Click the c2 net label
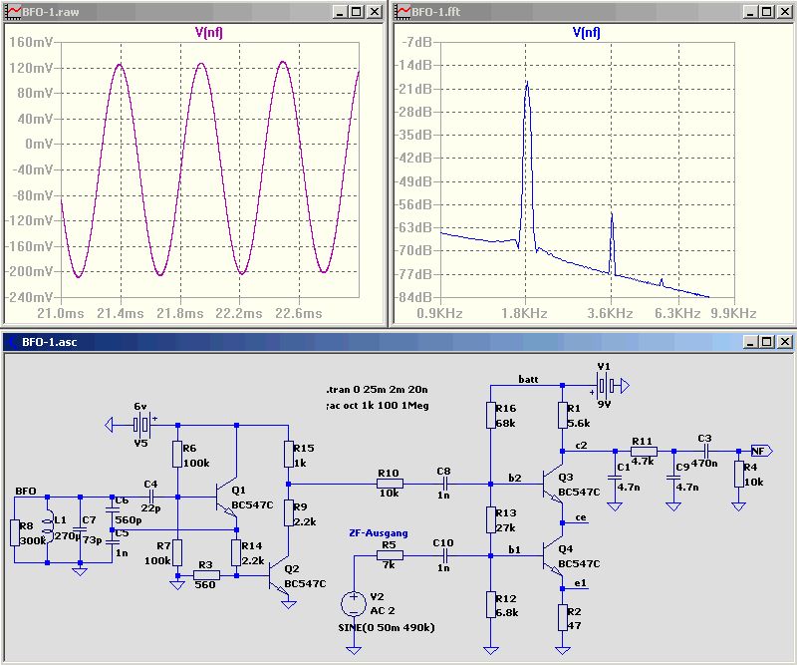This screenshot has height=665, width=797. [581, 446]
